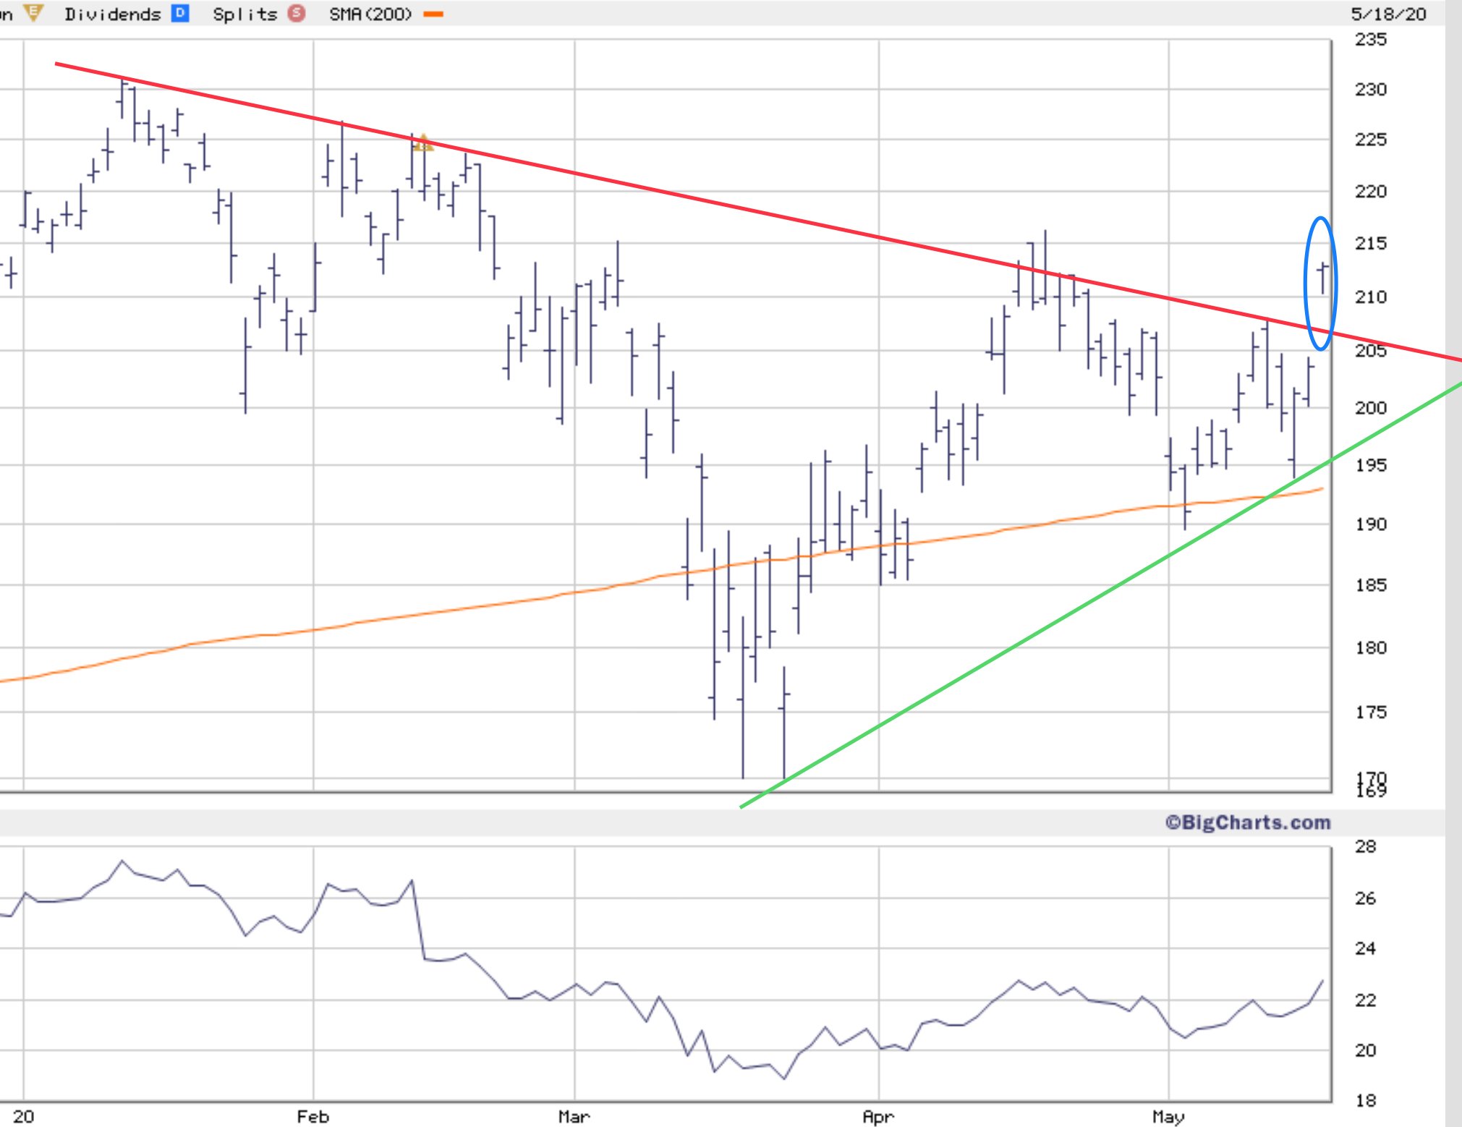Click the vertical scrollbar at right edge
This screenshot has height=1127, width=1462.
[1453, 563]
